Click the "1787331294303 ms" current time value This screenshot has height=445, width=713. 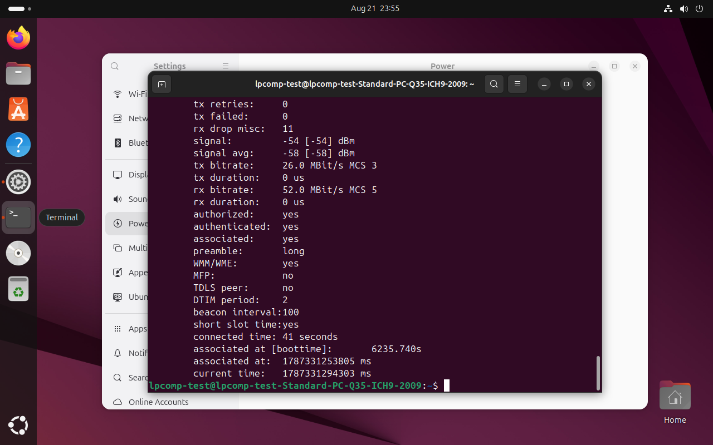point(327,373)
